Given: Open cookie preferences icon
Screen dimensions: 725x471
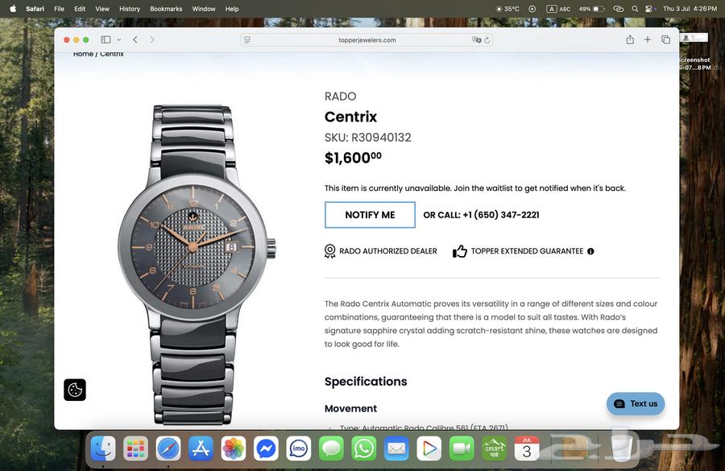Looking at the screenshot, I should coord(75,390).
